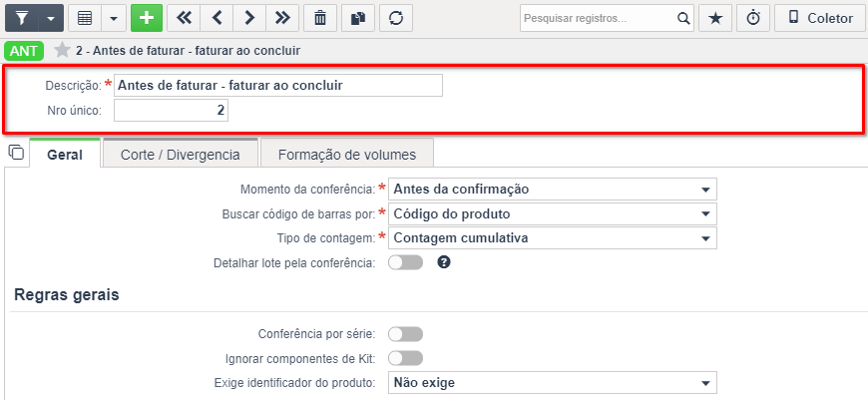Open Formação de volumes tab
Image resolution: width=868 pixels, height=400 pixels.
(347, 155)
